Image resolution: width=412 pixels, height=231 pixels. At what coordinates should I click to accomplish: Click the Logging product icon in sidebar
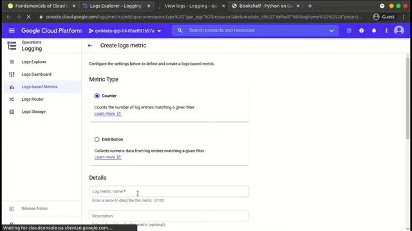click(x=12, y=46)
